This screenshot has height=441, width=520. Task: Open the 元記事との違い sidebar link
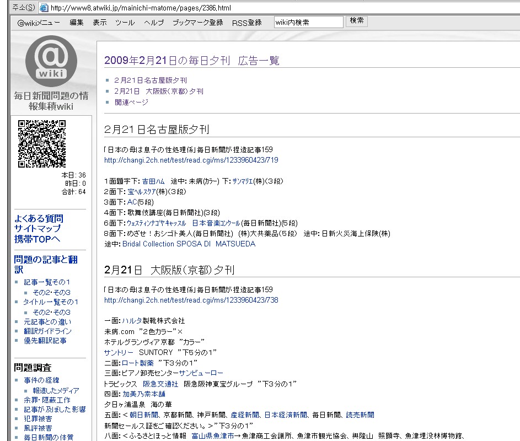pyautogui.click(x=47, y=321)
